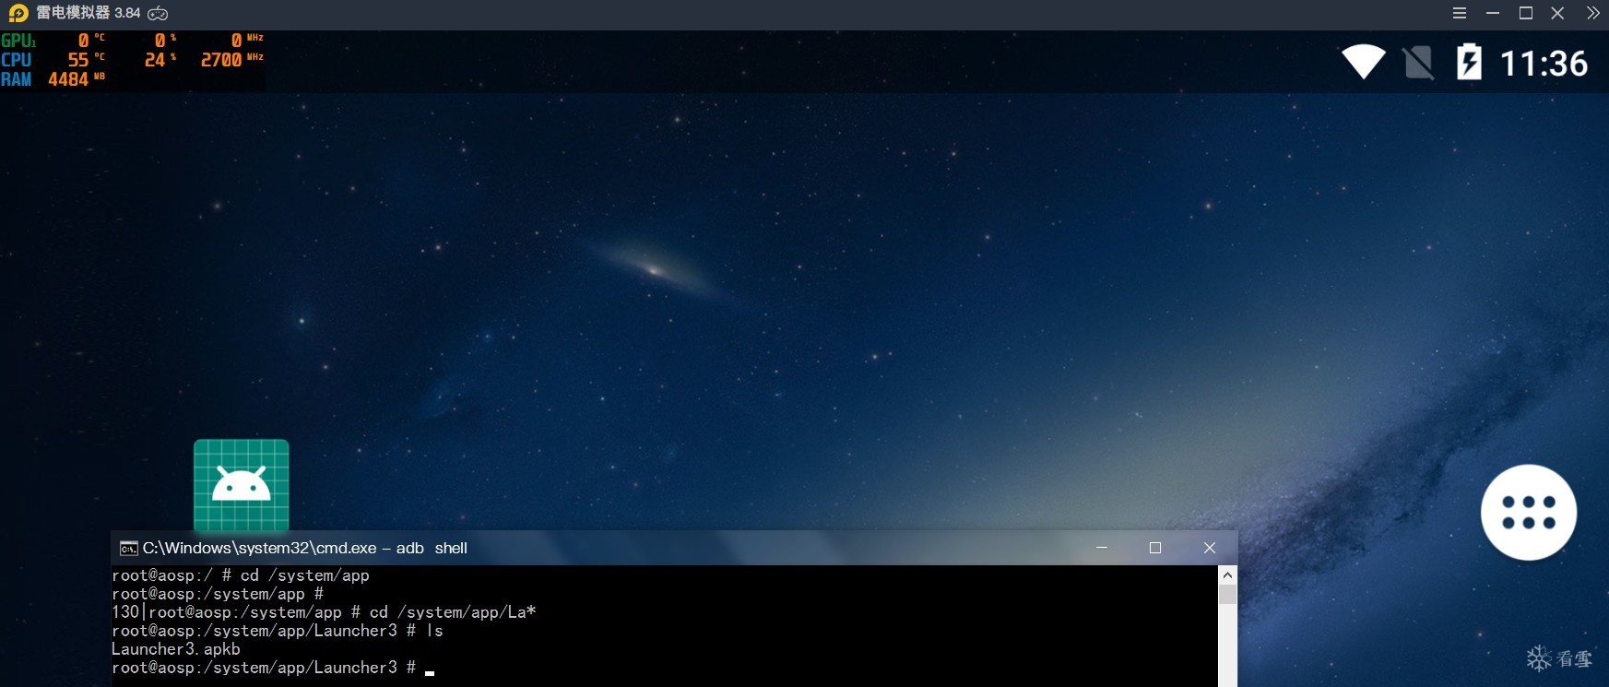The image size is (1609, 687).
Task: Click the cmd scrollbar up arrow
Action: pos(1227,574)
